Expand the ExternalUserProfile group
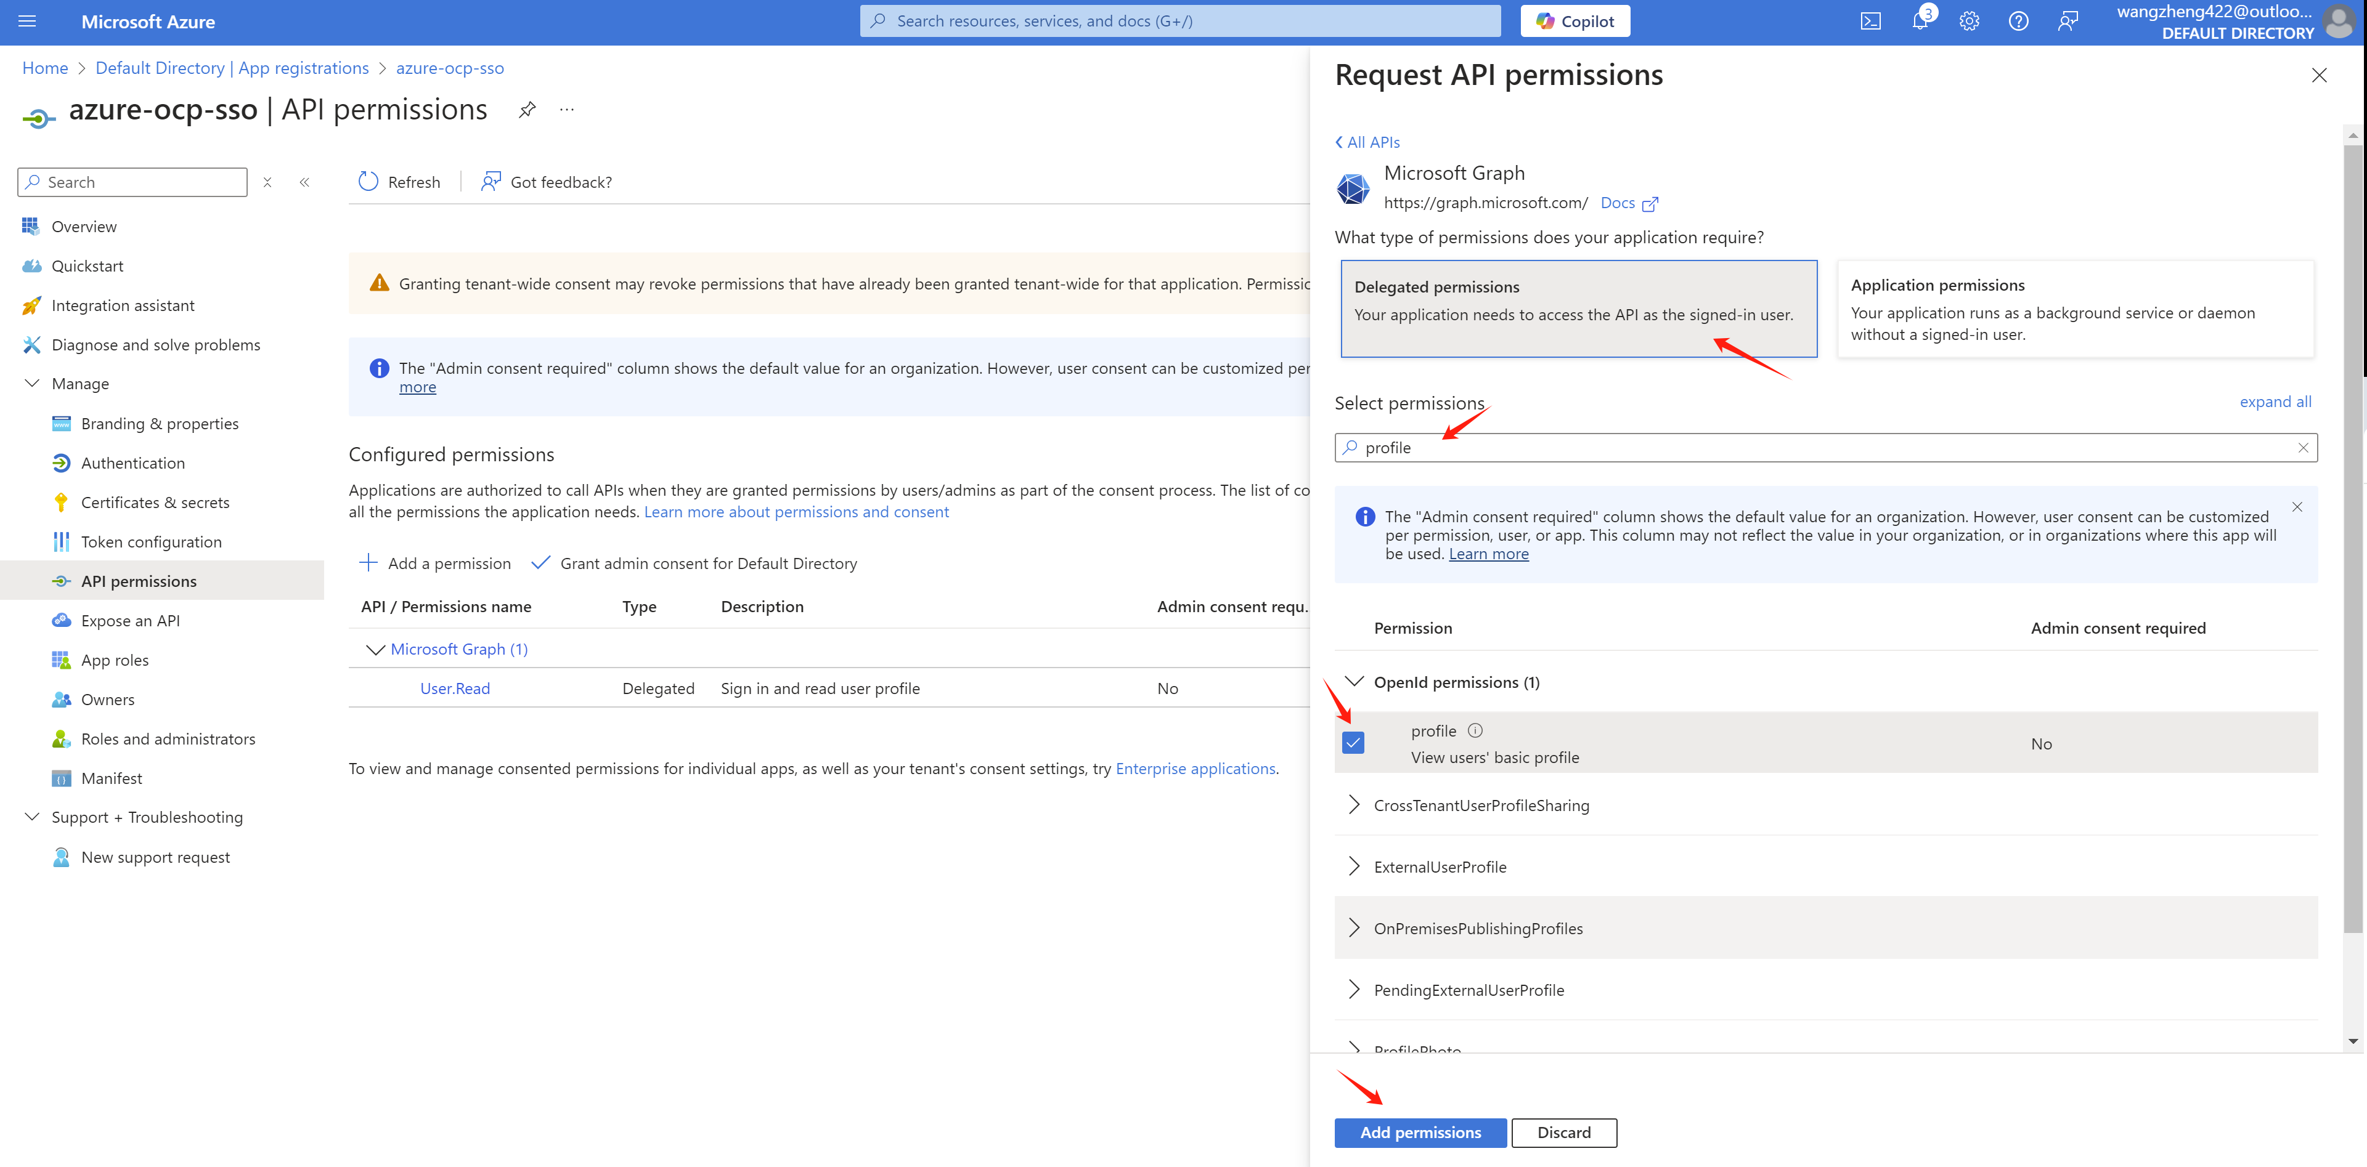 pyautogui.click(x=1353, y=866)
